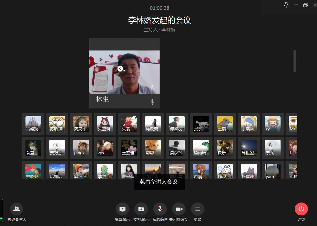This screenshot has height=226, width=317.
Task: Select participant 古峻瑞 thumbnail
Action: tap(33, 124)
